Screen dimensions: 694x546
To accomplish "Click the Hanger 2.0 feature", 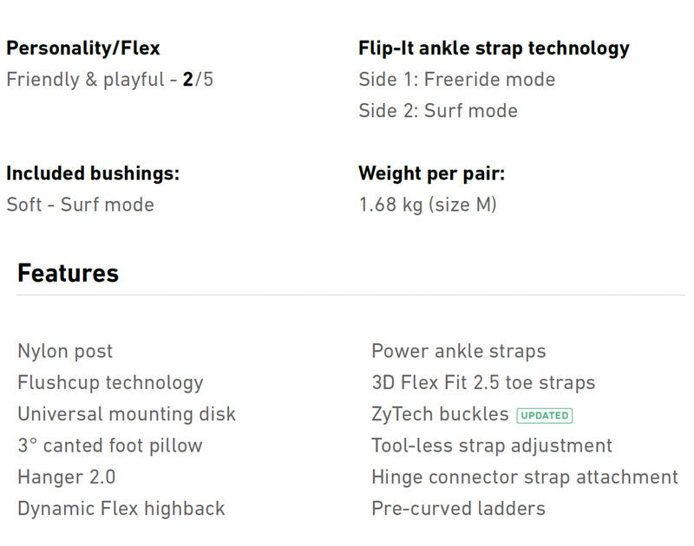I will (66, 477).
